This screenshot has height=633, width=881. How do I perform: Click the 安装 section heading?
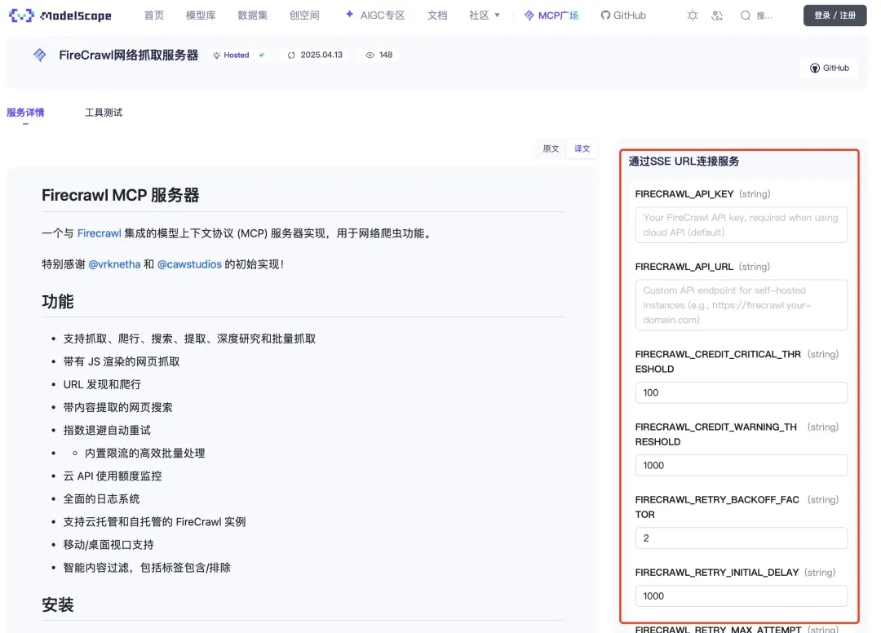(x=57, y=604)
